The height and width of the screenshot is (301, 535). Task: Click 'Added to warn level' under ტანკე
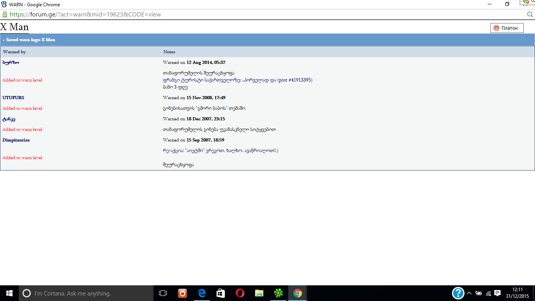pos(22,129)
